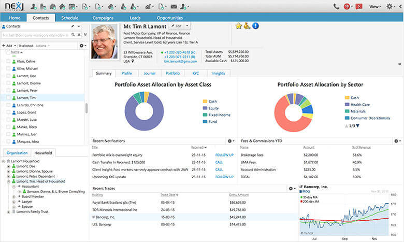Viewport: 404px width, 242px height.
Task: Select the Household tab in lower panel
Action: click(44, 153)
